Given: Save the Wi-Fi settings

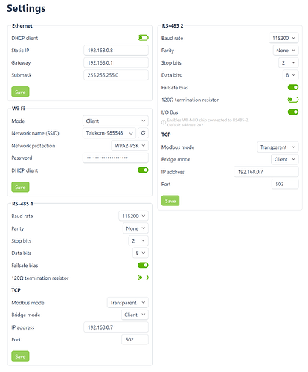Looking at the screenshot, I should [x=20, y=187].
